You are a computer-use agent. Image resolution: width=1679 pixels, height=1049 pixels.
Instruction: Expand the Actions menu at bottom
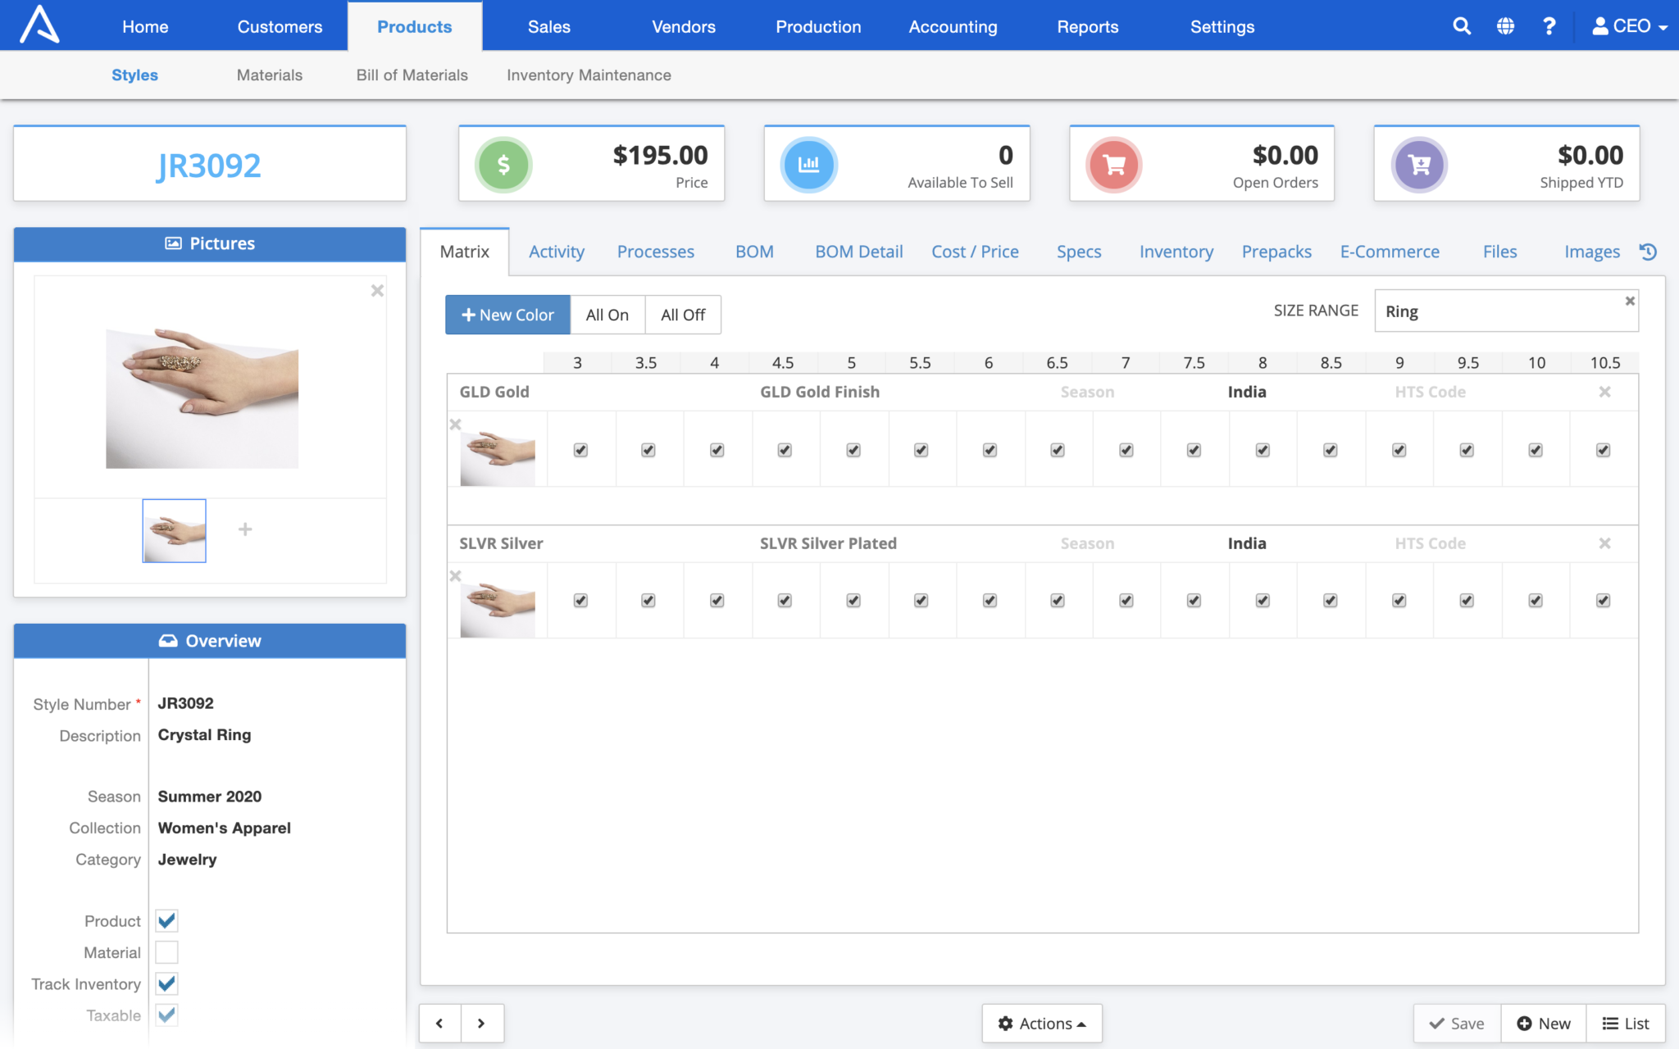tap(1041, 1023)
